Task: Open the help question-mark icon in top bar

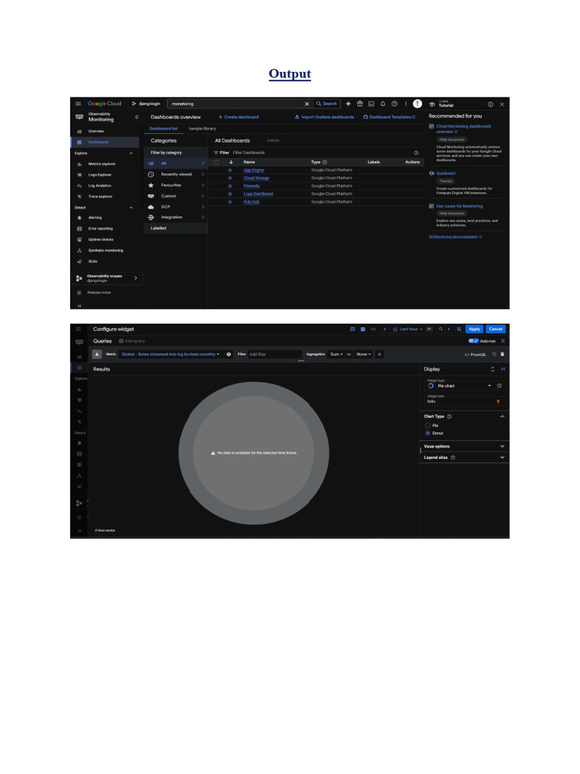Action: (394, 104)
